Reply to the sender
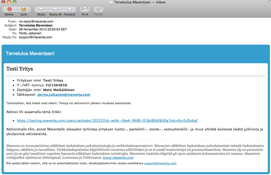271x175 pixels. click(41, 9)
